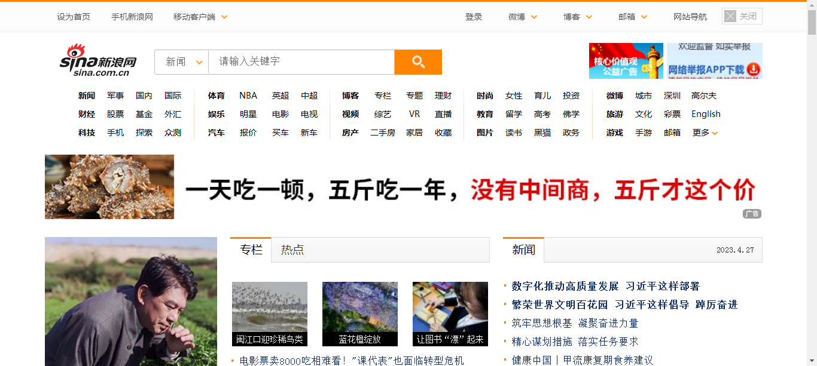Open 军事 navigation link
The height and width of the screenshot is (366, 817).
pos(115,96)
